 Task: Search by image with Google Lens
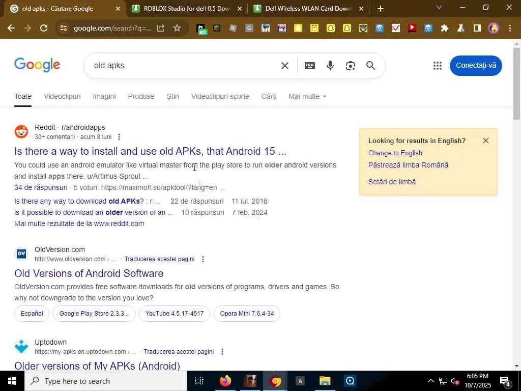[x=351, y=66]
